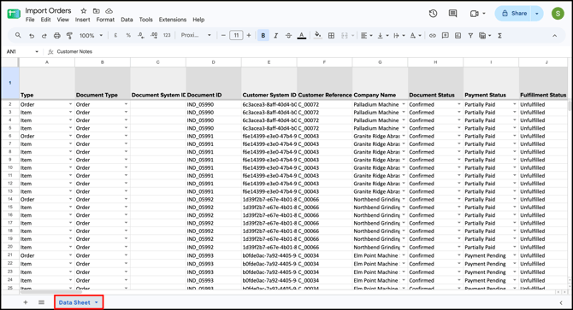Decrease decimal places
The width and height of the screenshot is (573, 310).
point(141,35)
